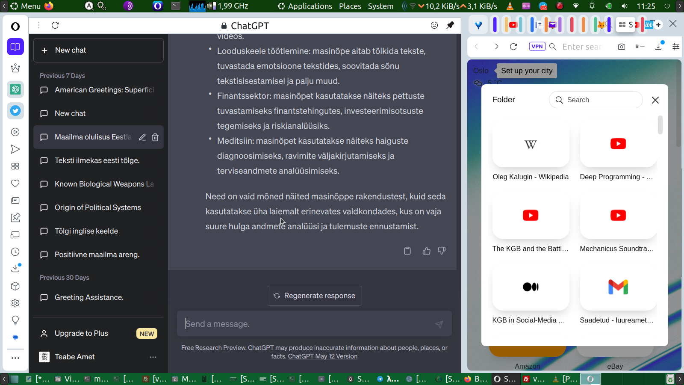Switch to the YouTube tab in Opera

(513, 25)
